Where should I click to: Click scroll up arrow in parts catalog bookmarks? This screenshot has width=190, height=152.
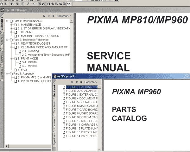[x=99, y=87]
